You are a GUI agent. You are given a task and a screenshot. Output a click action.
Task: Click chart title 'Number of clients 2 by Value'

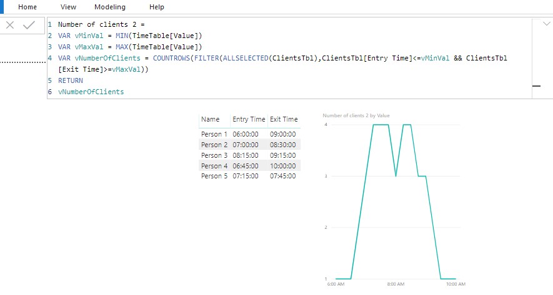point(356,115)
